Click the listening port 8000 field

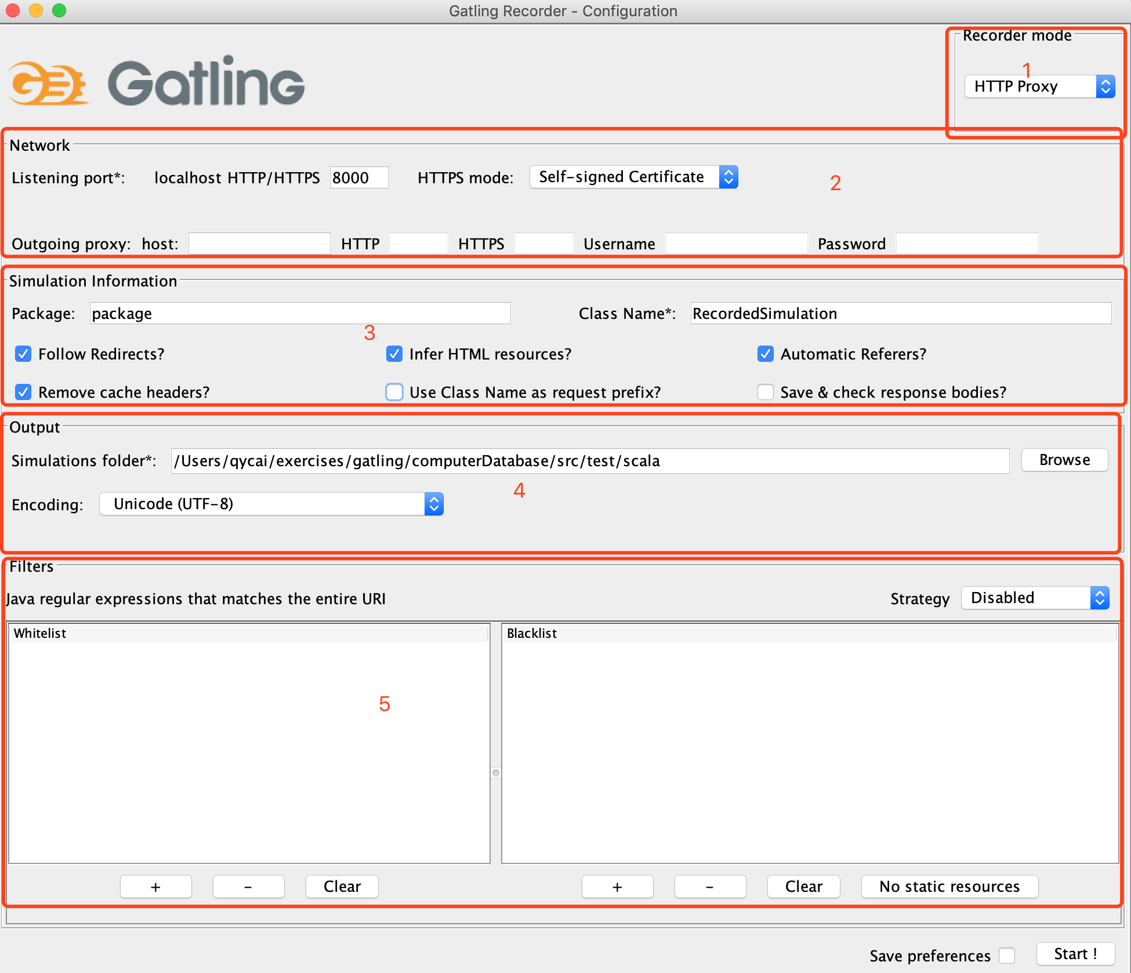point(358,177)
